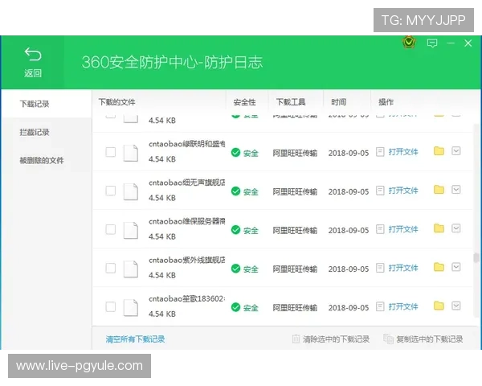
Task: Click file icon of cntaobao细无声旗舰店 row
Action: coord(131,191)
